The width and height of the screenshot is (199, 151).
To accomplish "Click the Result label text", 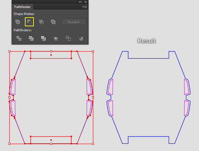I will click(147, 41).
